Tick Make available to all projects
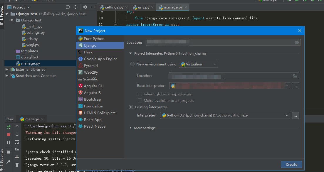Viewport: 324px width, 172px height. tap(140, 101)
